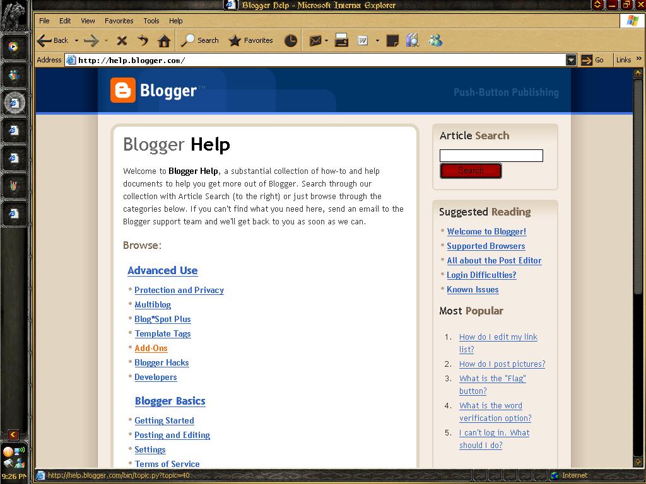Viewport: 646px width, 484px height.
Task: Go to the Home page icon
Action: click(164, 40)
